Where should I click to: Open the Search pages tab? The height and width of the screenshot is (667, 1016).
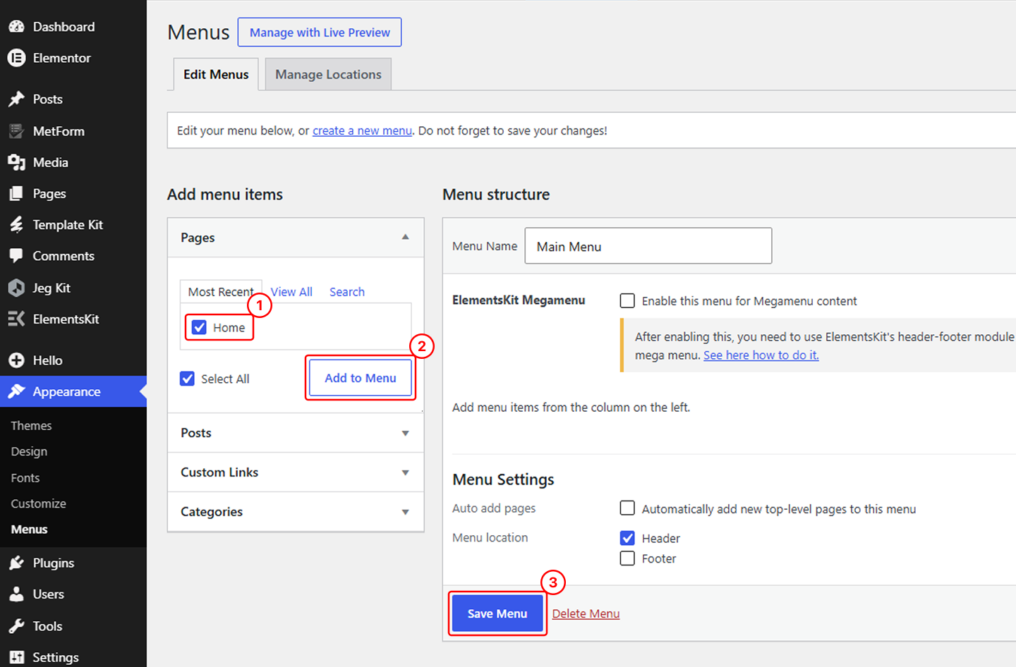pyautogui.click(x=347, y=292)
